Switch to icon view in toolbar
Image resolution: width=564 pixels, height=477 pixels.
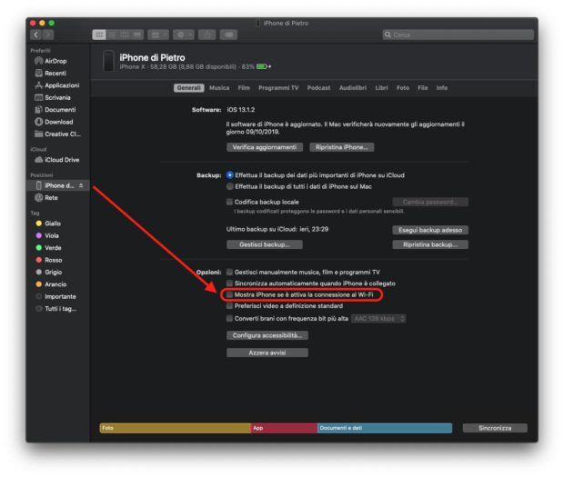point(99,35)
